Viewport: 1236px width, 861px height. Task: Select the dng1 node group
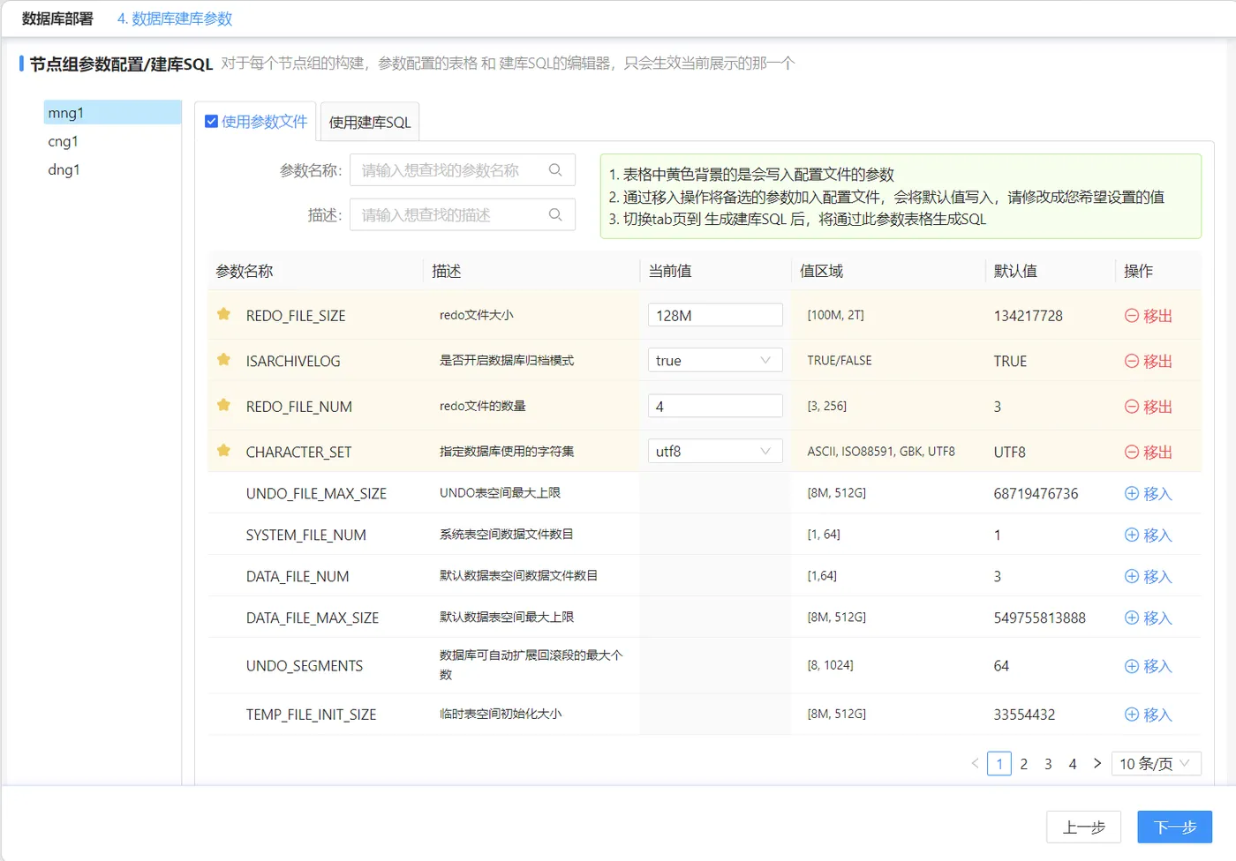tap(112, 169)
